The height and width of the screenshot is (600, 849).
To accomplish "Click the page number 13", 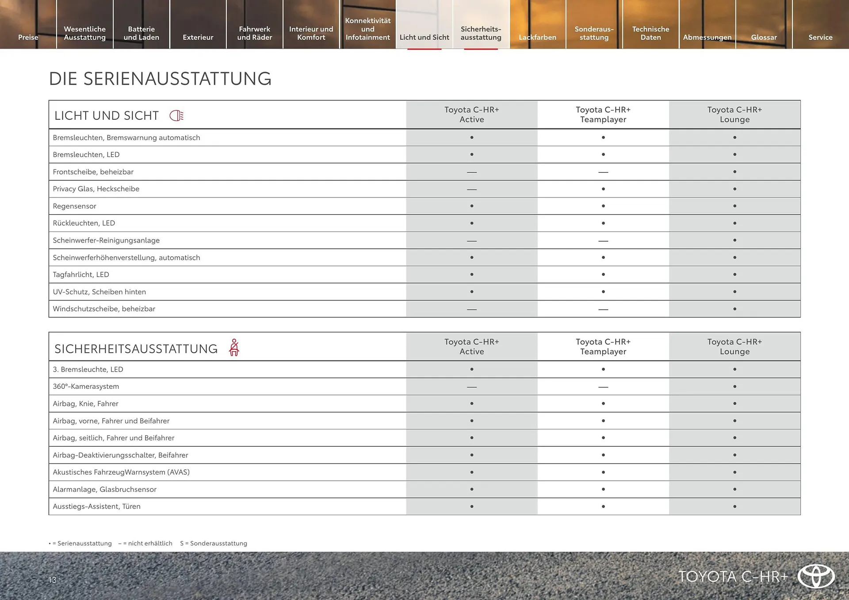I will pyautogui.click(x=53, y=580).
